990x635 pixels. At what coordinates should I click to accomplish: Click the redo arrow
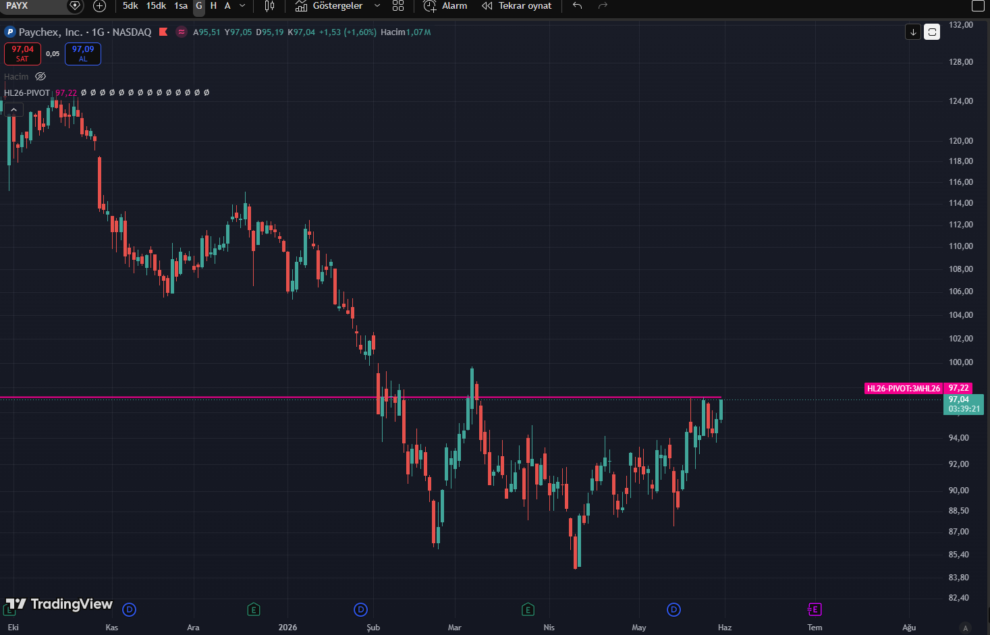coord(603,6)
